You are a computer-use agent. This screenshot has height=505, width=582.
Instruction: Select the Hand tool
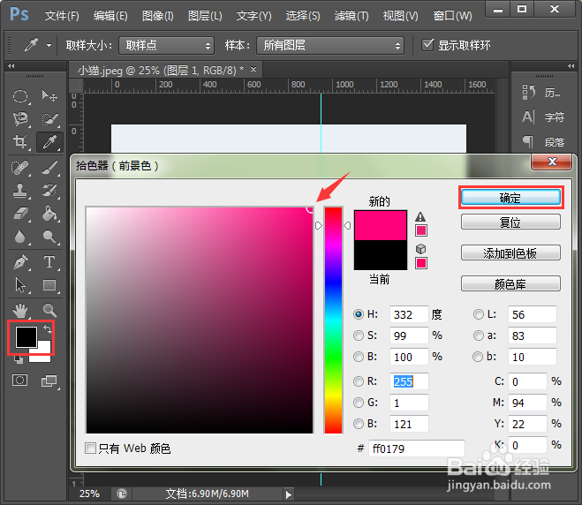[x=20, y=310]
